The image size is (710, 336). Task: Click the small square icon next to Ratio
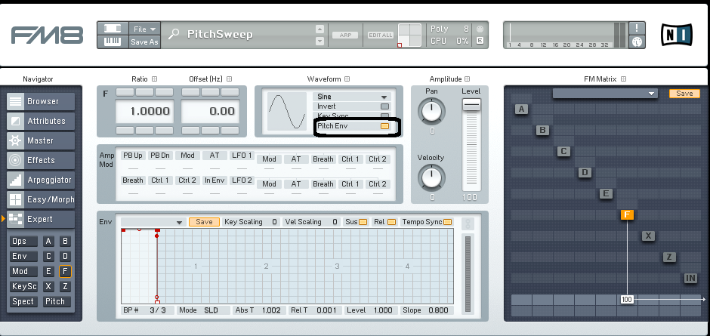pos(154,79)
